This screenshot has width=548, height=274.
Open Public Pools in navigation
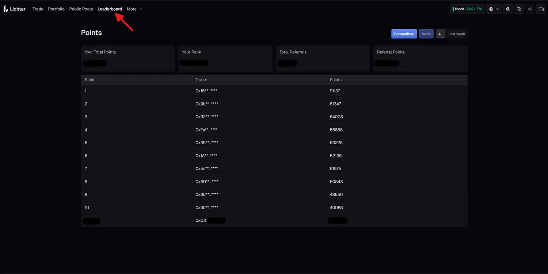click(81, 9)
